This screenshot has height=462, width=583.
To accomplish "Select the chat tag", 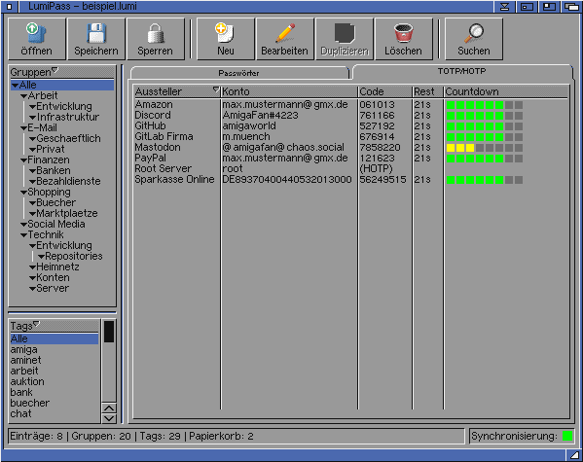I will [x=55, y=413].
